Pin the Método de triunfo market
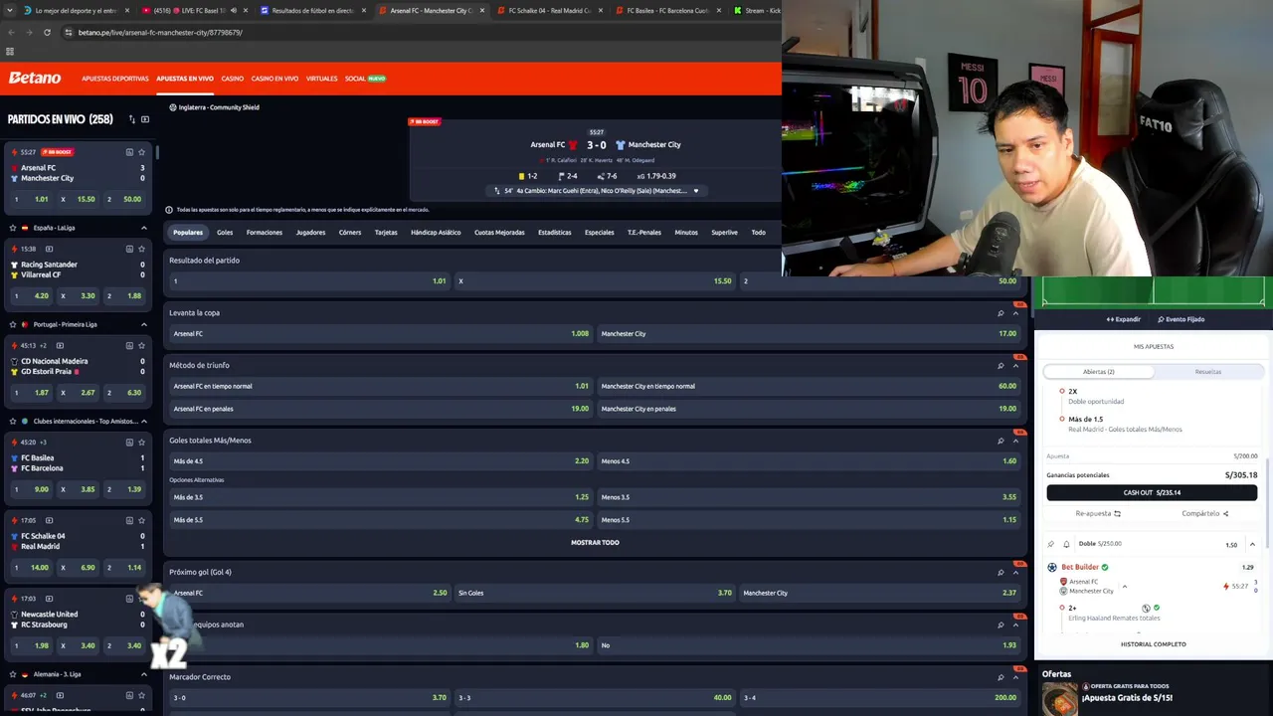 (1000, 366)
